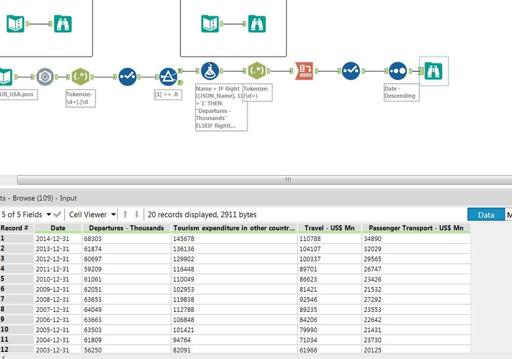
Task: Select Passenger Transport cell 23730
Action: (416, 340)
